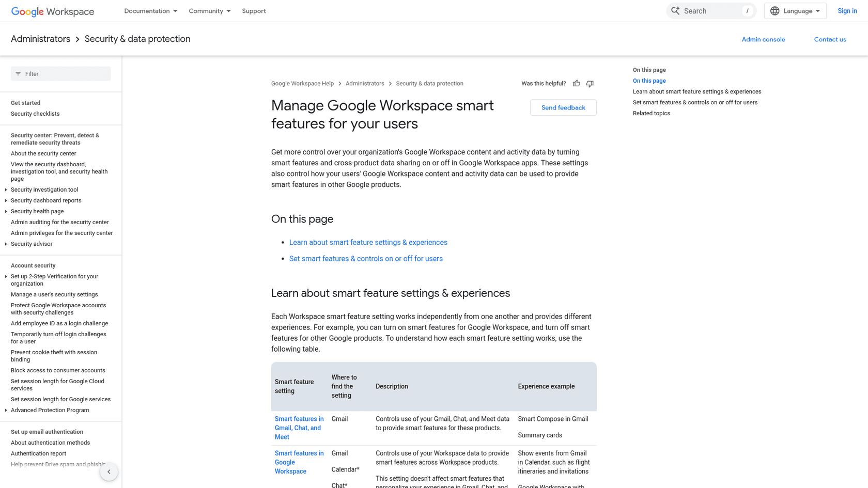
Task: Open About the security center sidebar item
Action: tap(43, 153)
